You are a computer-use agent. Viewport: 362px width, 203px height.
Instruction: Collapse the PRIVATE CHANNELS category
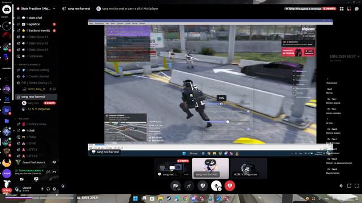29,65
